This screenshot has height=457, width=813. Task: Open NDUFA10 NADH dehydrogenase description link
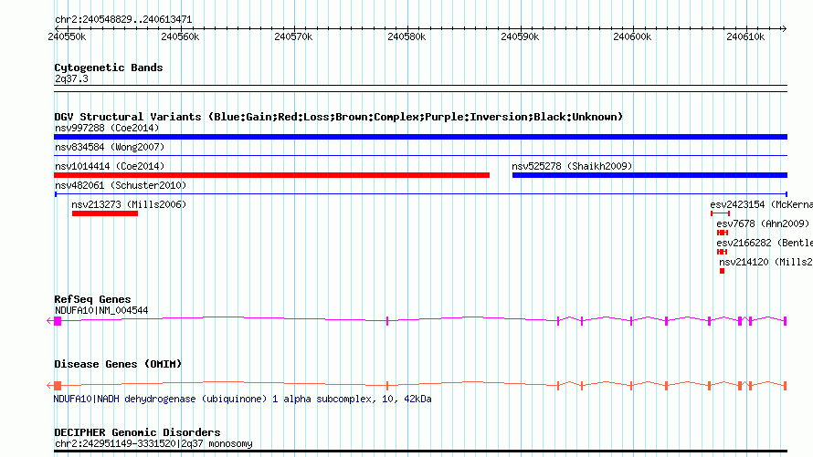click(x=242, y=399)
